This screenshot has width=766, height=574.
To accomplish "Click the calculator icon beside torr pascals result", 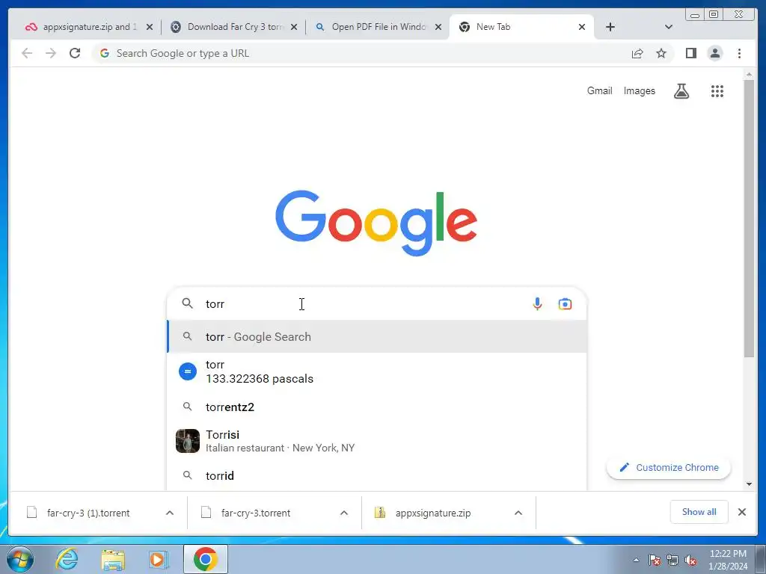I will click(188, 371).
